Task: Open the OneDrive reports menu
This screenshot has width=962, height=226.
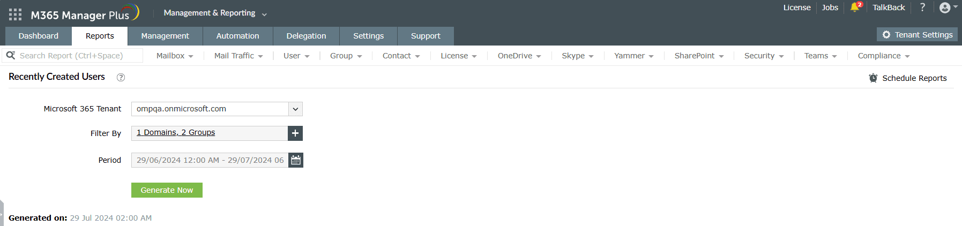Action: [x=519, y=56]
